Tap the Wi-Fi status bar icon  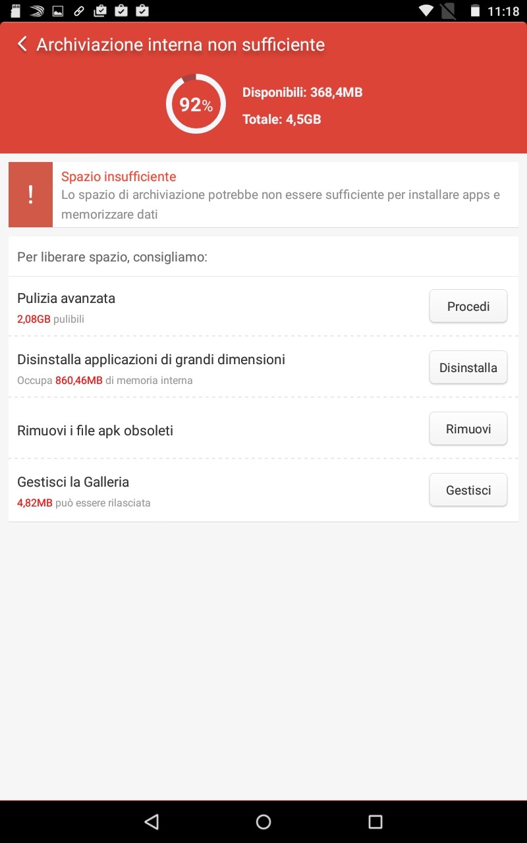426,11
